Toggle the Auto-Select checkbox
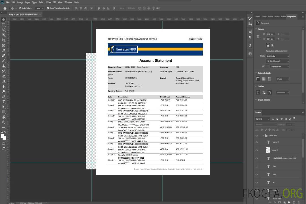This screenshot has width=306, height=204. (x=20, y=8)
